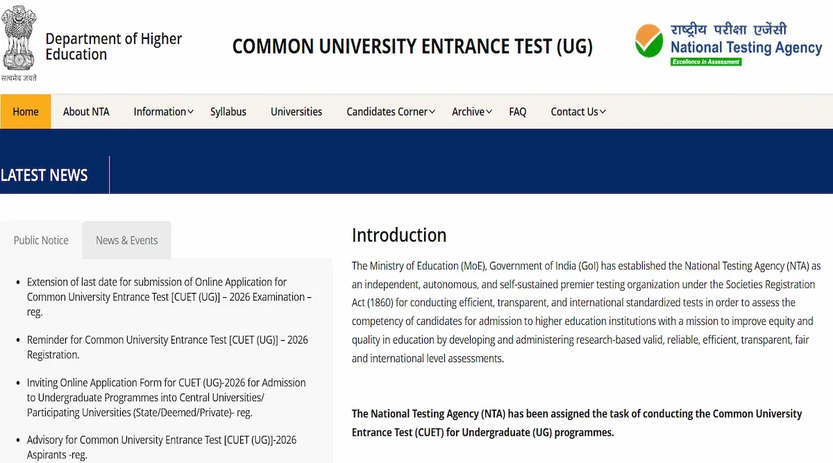Navigate to the Syllabus section
This screenshot has height=463, width=833.
(x=228, y=111)
